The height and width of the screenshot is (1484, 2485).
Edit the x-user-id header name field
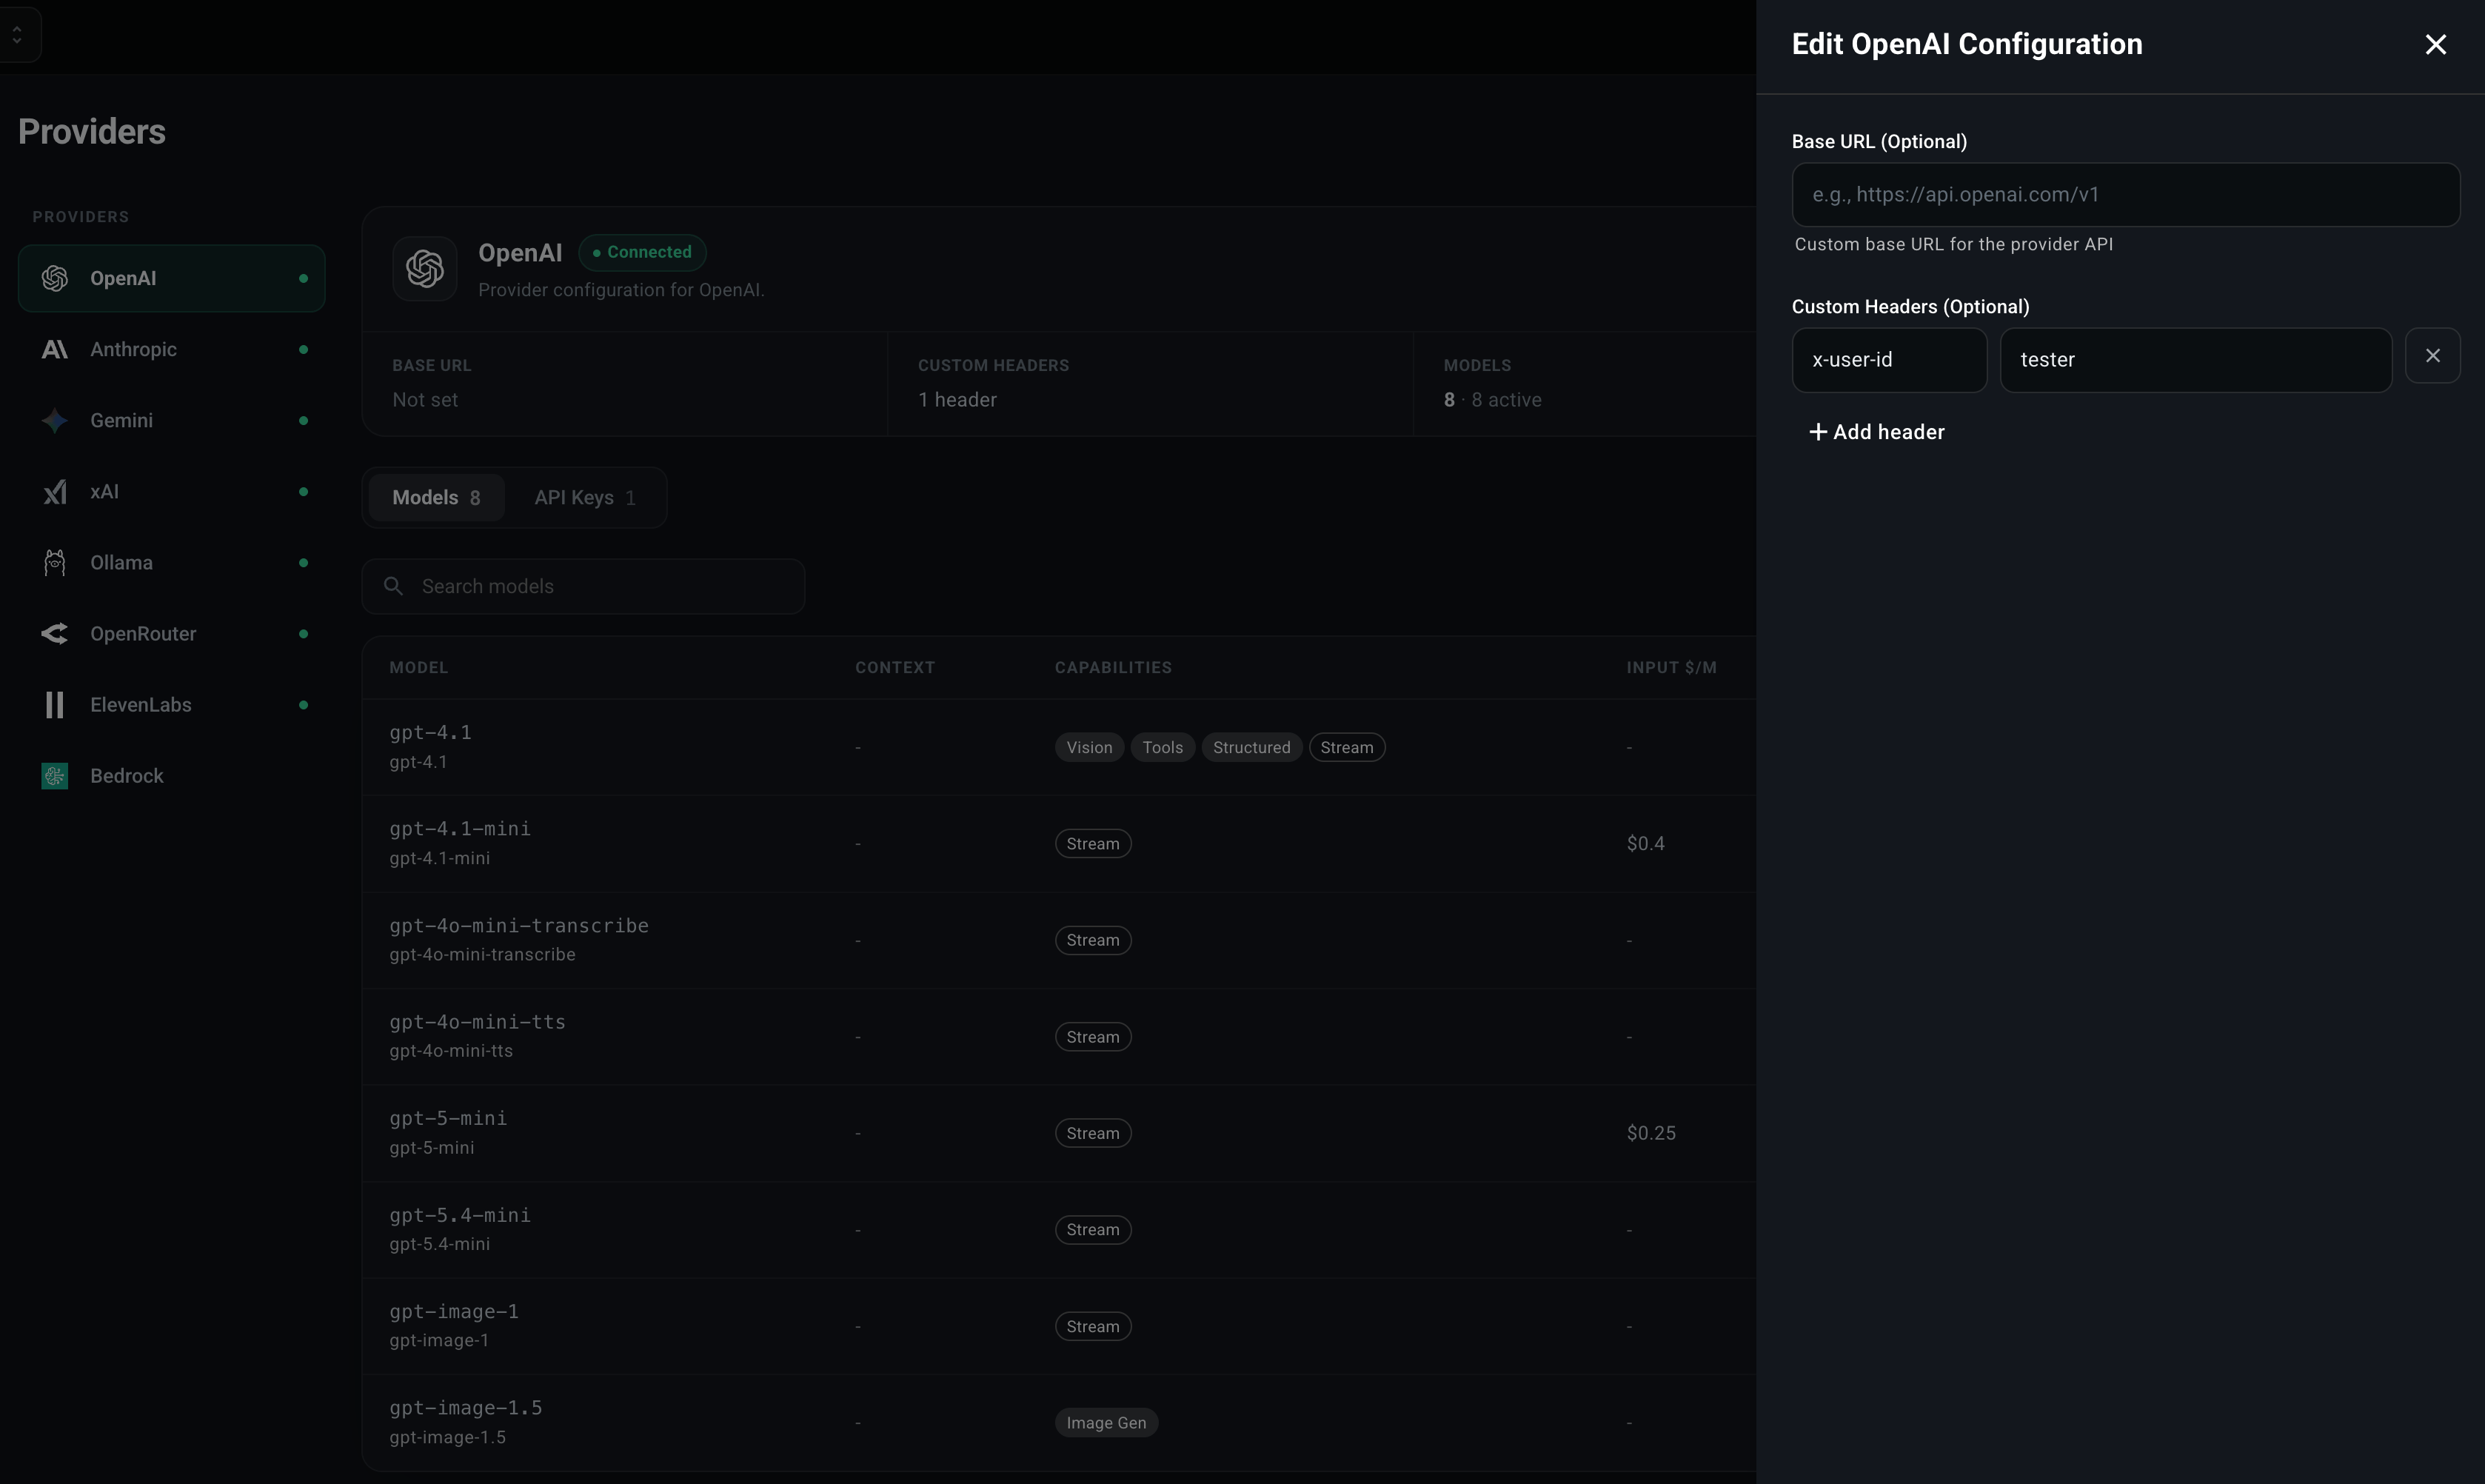tap(1889, 360)
